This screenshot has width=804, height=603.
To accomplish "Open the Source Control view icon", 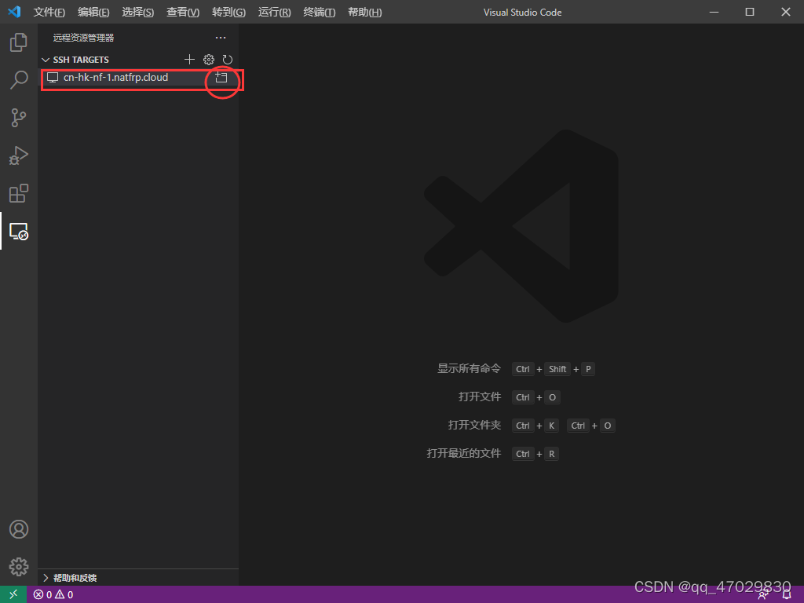I will (19, 118).
